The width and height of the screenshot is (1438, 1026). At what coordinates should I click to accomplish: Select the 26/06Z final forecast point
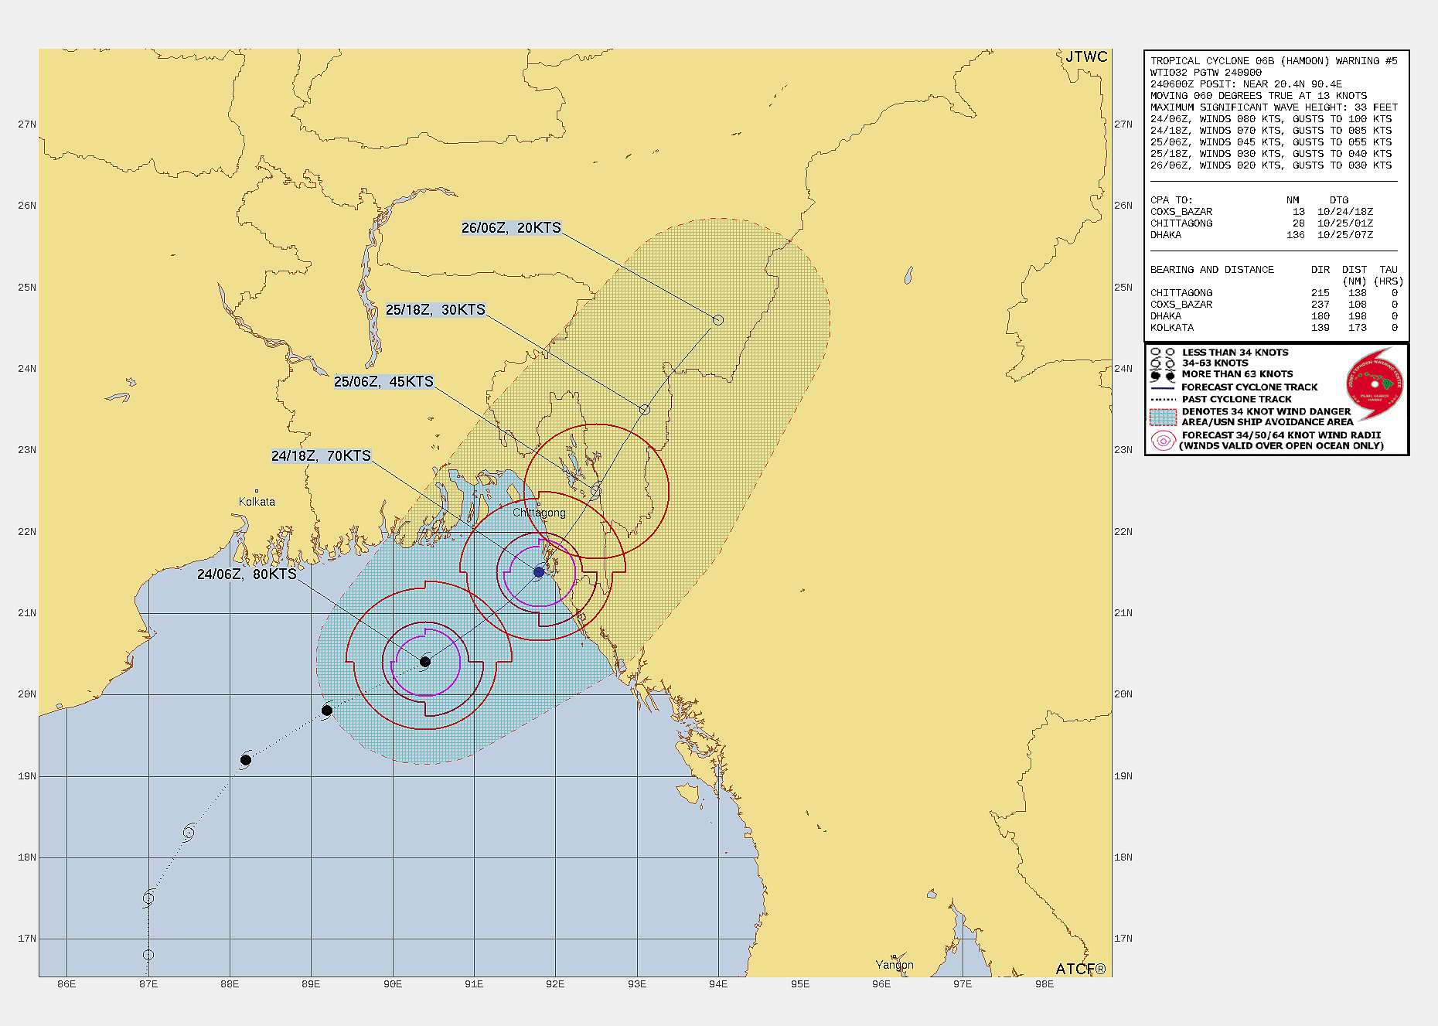(x=718, y=319)
